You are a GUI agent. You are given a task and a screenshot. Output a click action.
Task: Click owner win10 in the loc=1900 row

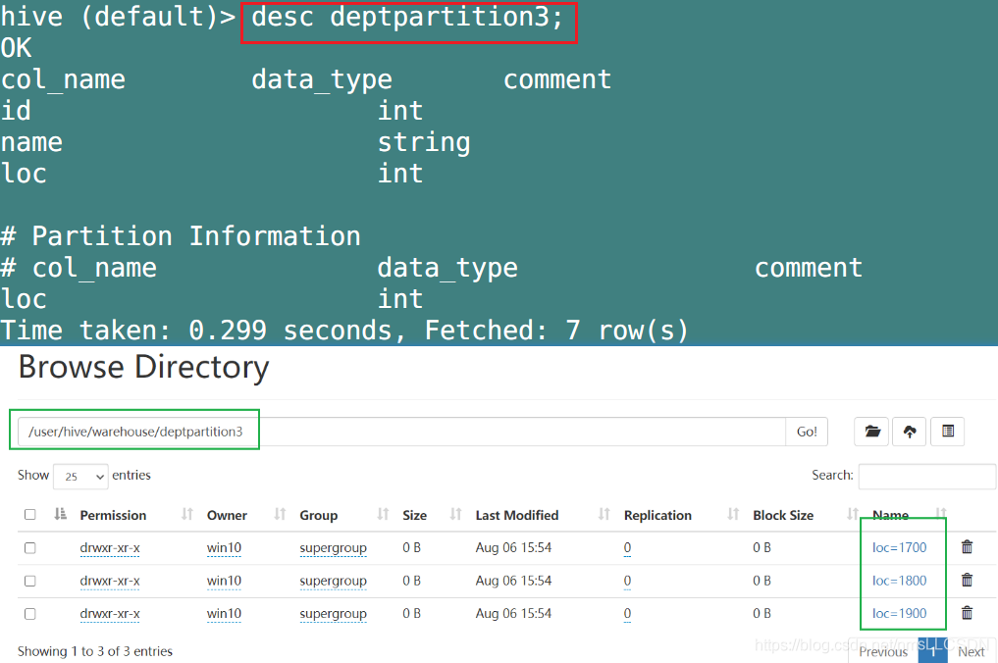point(224,614)
